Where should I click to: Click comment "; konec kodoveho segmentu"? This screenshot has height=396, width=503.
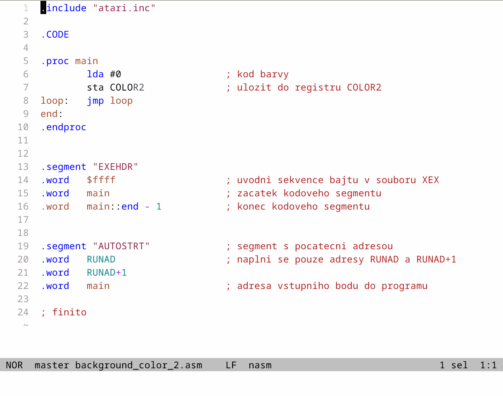pyautogui.click(x=298, y=206)
